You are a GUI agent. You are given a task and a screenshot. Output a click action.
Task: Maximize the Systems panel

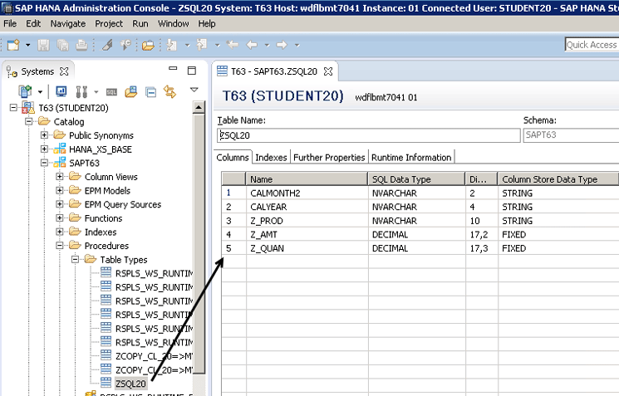(192, 71)
